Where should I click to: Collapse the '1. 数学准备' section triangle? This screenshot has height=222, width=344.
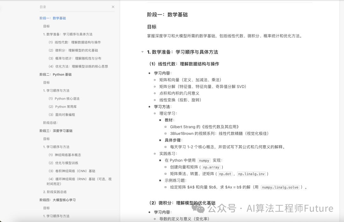(142, 52)
